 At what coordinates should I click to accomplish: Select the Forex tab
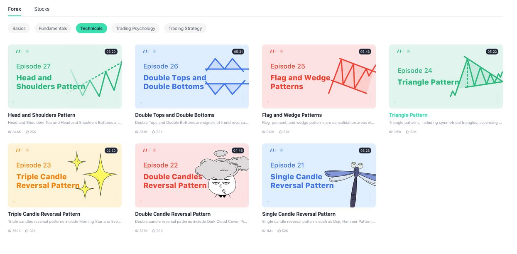[x=15, y=9]
